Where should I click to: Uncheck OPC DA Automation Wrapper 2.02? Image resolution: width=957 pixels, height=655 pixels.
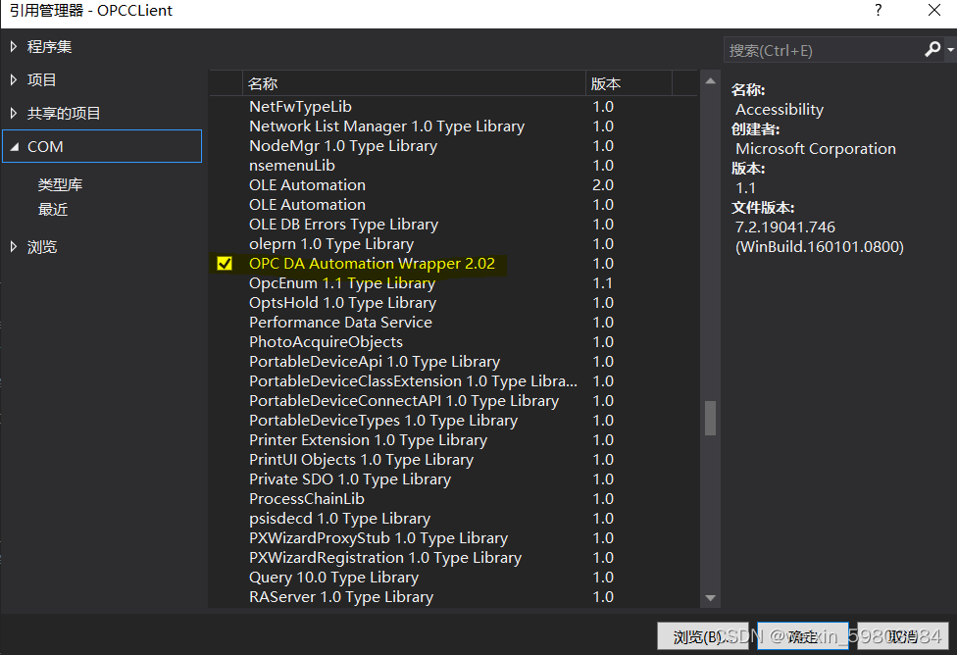225,263
